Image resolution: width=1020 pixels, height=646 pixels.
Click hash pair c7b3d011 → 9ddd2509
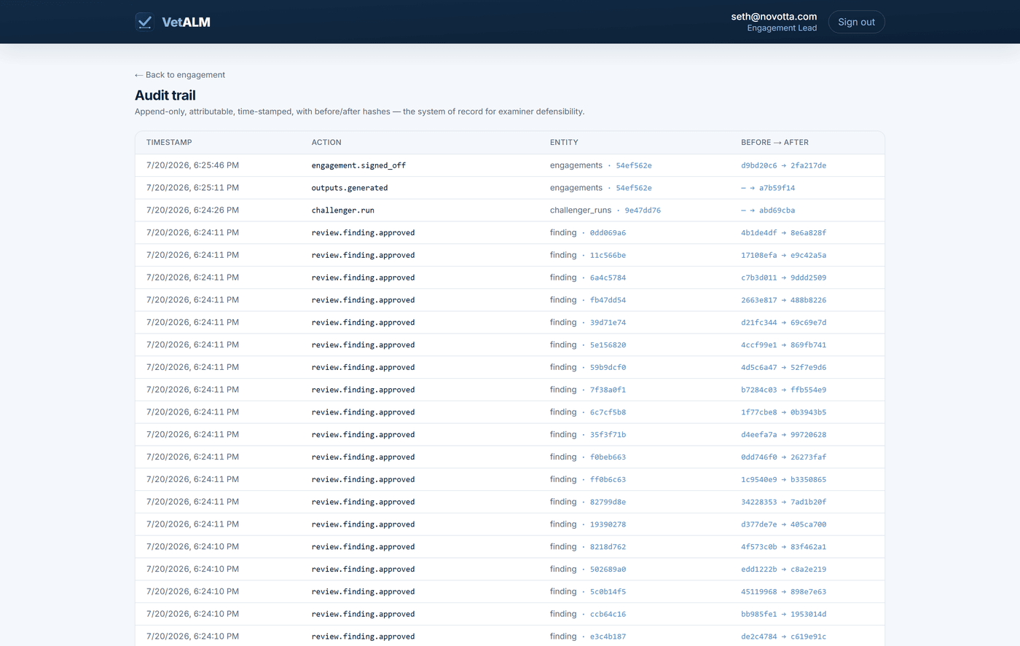[x=783, y=277]
